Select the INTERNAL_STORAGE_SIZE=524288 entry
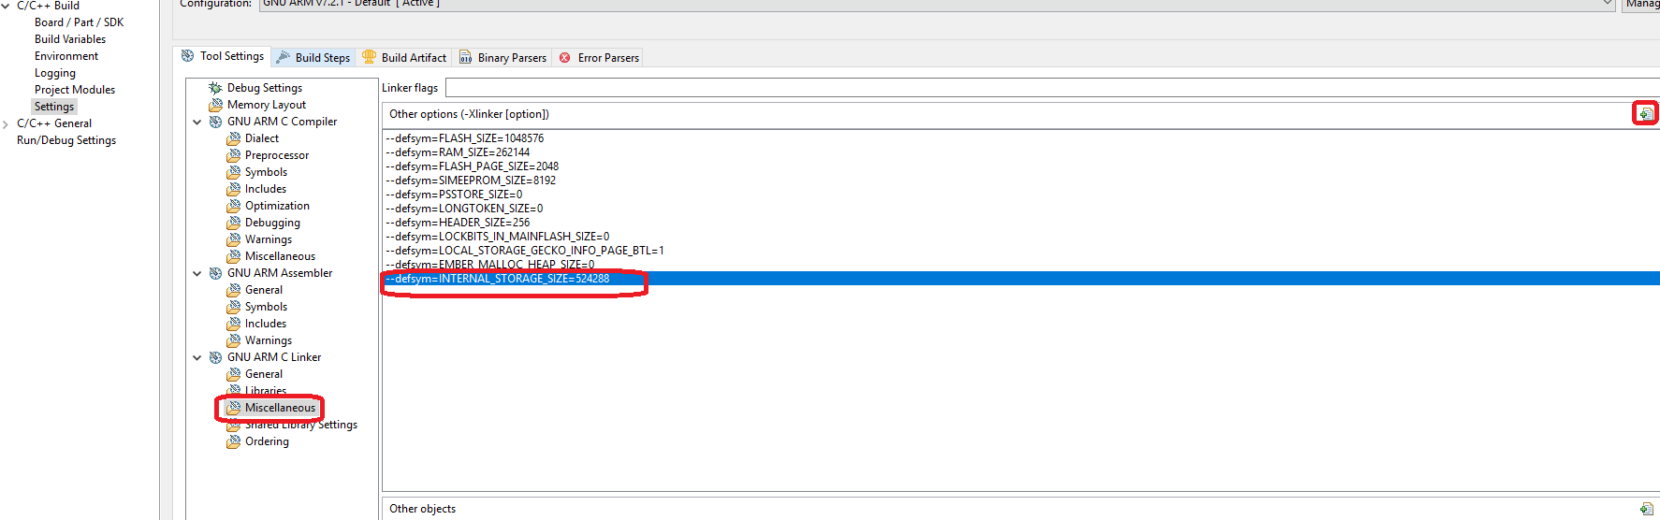 tap(1020, 279)
